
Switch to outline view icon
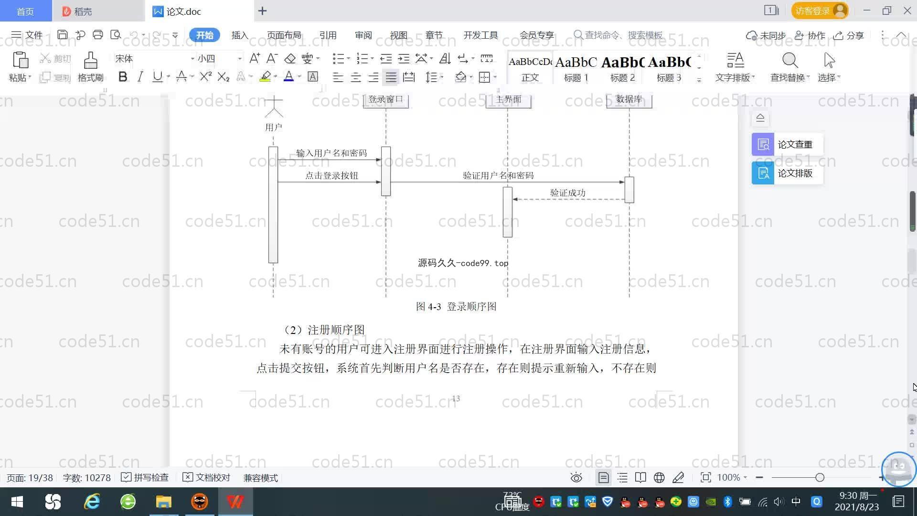tap(622, 478)
